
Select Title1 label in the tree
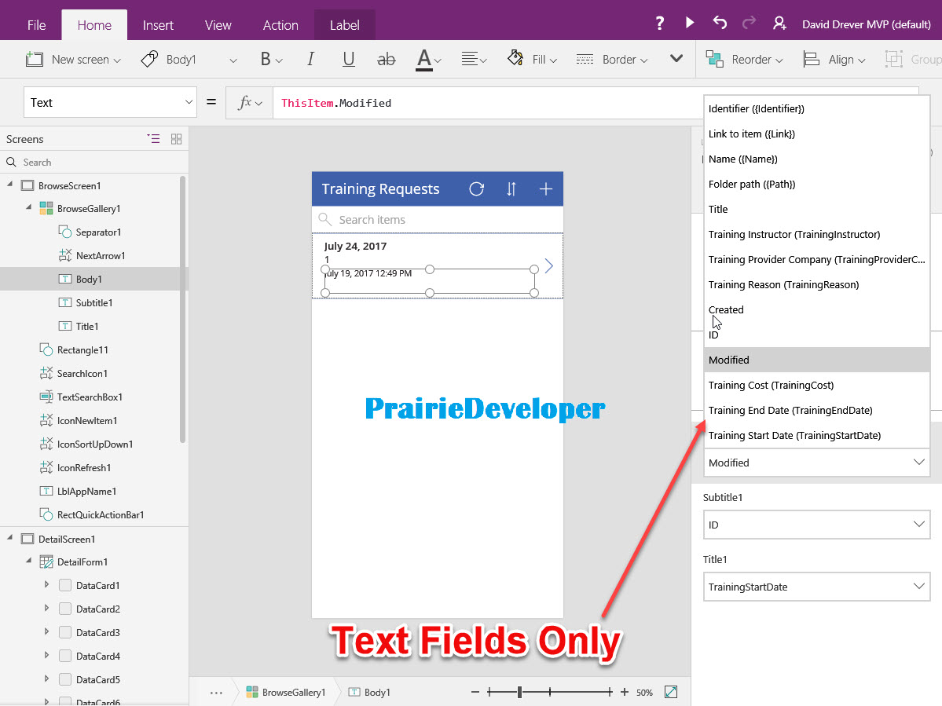(x=87, y=327)
